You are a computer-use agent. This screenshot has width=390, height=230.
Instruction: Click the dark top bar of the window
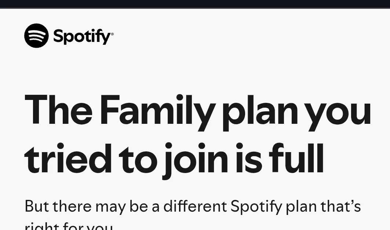coord(195,4)
